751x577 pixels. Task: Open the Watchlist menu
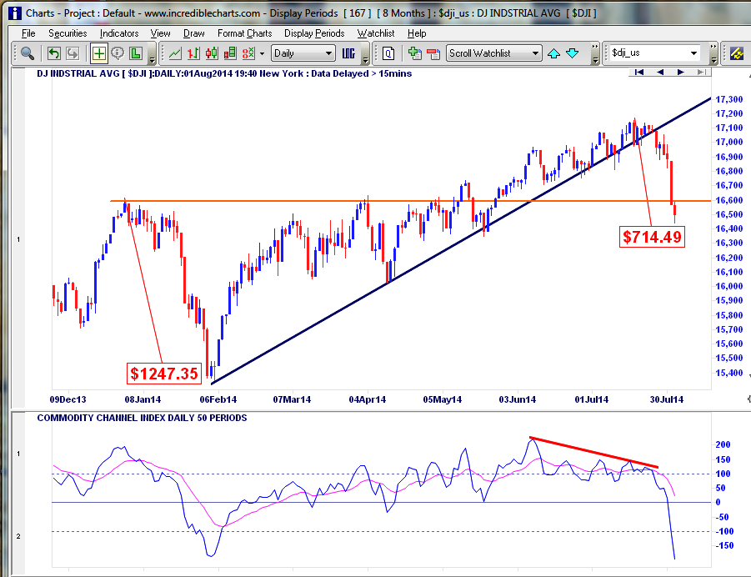pyautogui.click(x=376, y=33)
